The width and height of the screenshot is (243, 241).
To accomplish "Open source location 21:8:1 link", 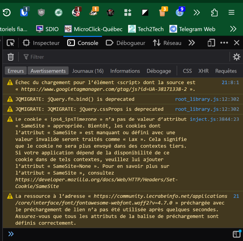I will tap(230, 82).
